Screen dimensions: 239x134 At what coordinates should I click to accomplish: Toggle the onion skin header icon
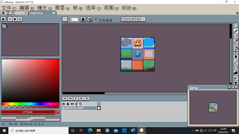click(x=81, y=104)
